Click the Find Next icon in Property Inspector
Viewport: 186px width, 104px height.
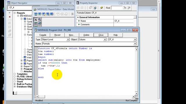click(125, 8)
